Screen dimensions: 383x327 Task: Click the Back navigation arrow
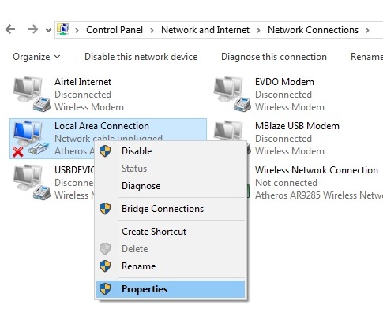tap(10, 29)
